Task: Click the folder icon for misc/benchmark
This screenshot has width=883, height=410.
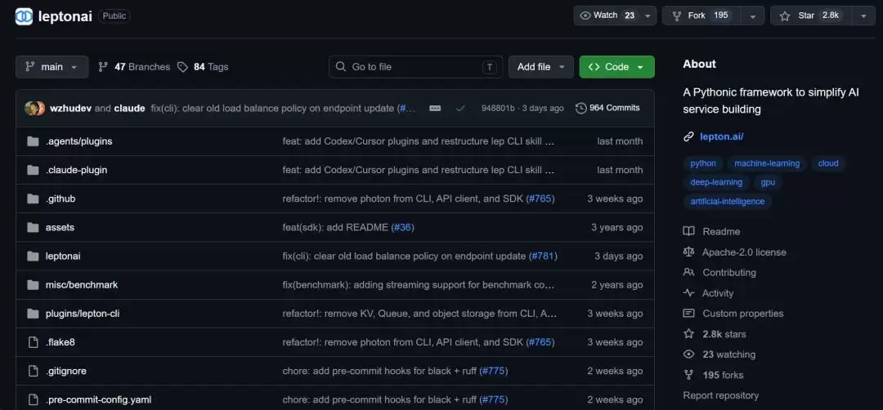Action: pyautogui.click(x=33, y=284)
